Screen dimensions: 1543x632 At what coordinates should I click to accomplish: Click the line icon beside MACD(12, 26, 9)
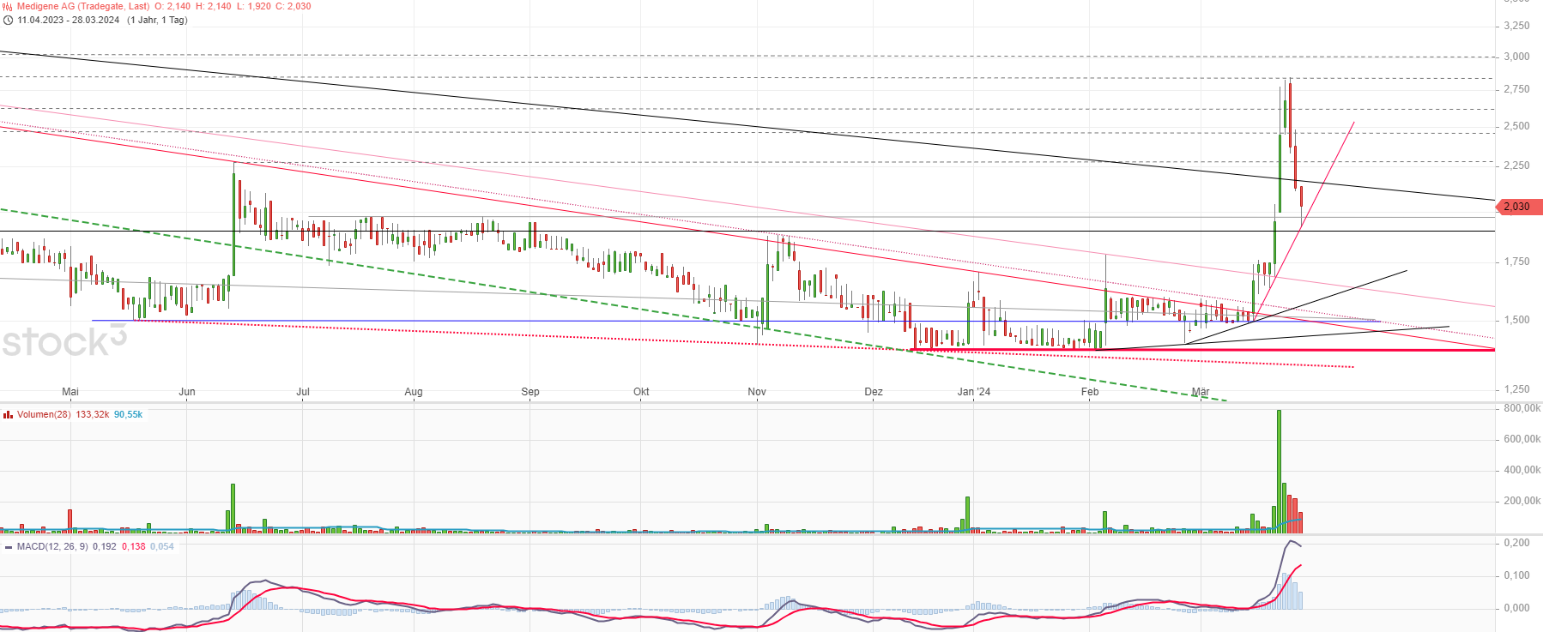(8, 546)
